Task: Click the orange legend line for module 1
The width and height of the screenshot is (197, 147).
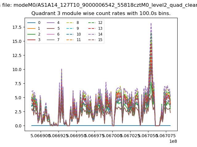Action: pos(32,28)
